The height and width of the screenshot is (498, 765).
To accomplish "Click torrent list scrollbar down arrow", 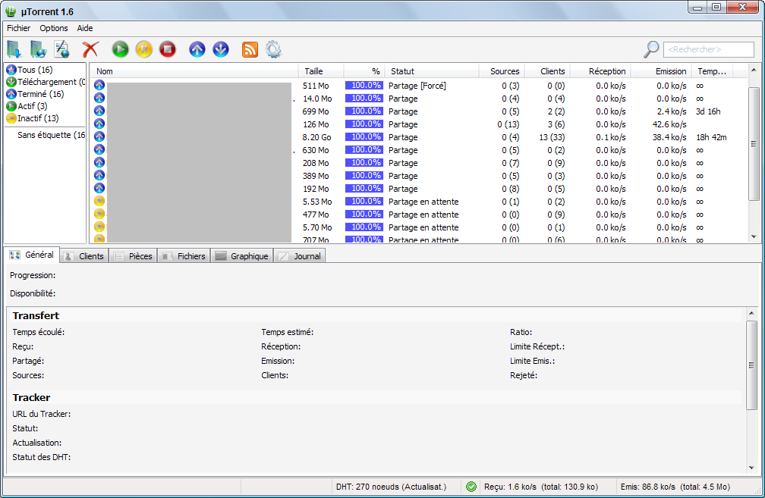I will click(754, 236).
